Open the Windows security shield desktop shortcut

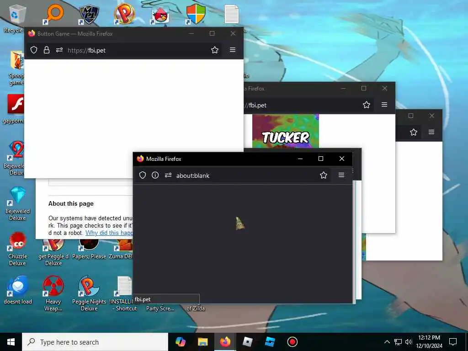(196, 14)
